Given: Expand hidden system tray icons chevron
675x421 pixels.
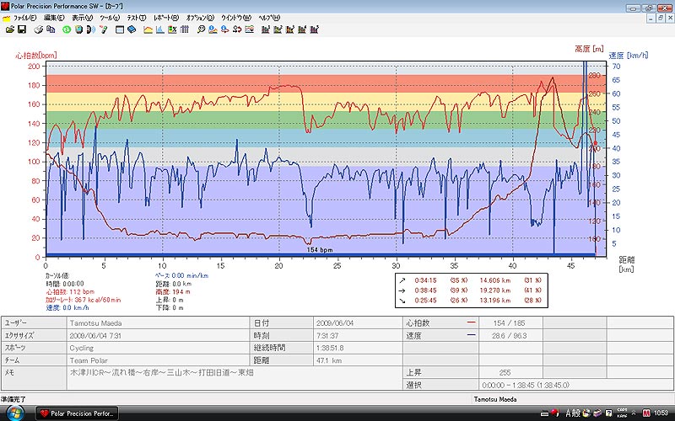Looking at the screenshot, I should coord(634,413).
